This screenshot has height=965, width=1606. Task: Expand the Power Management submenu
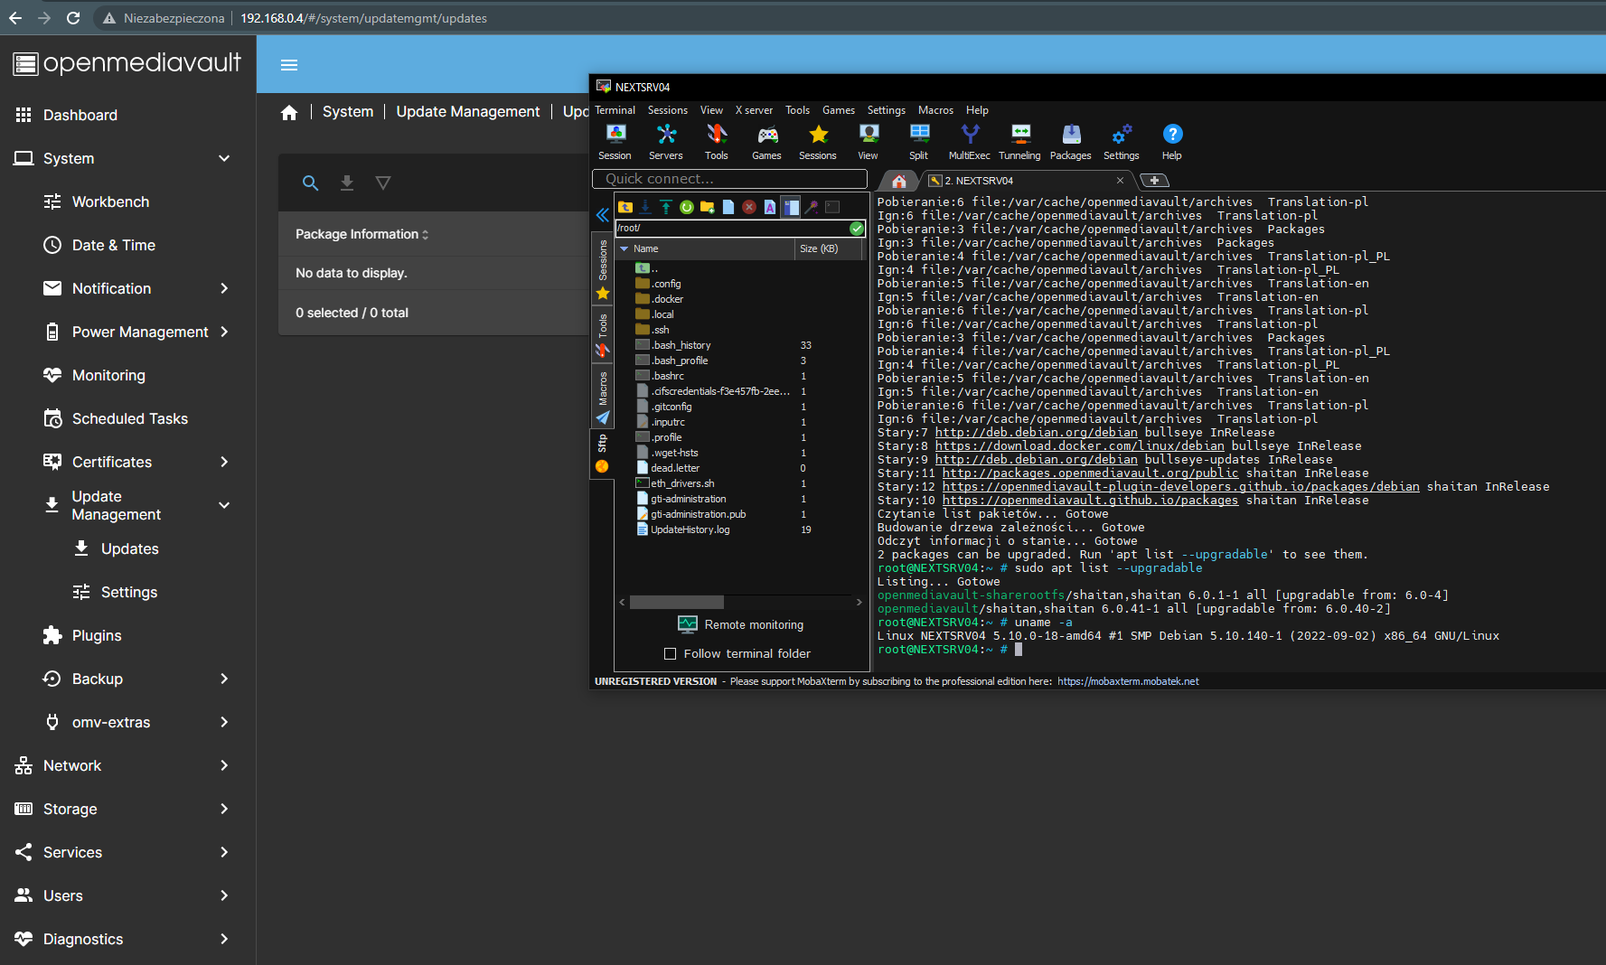(224, 333)
